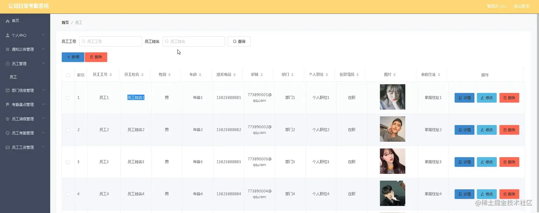Click the chat icon beside 员工工资管理

tap(7, 147)
